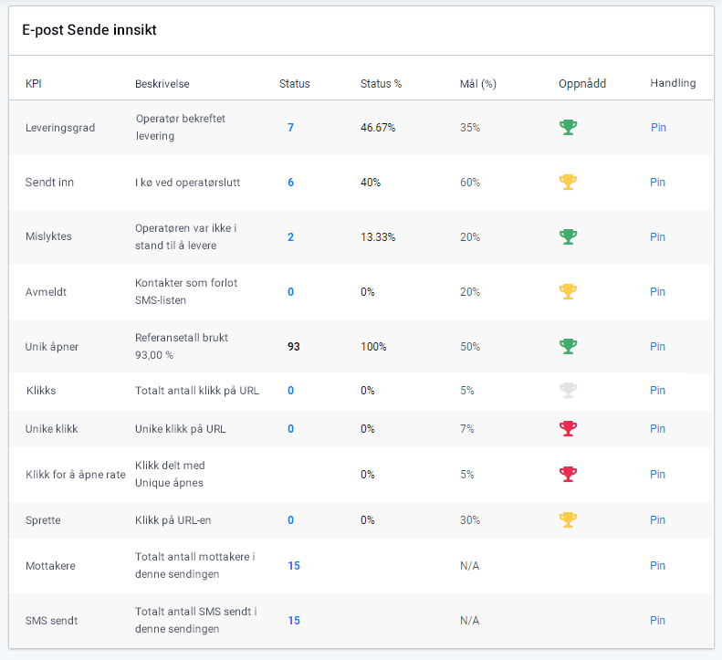Open Leveringsgrad status count 7
Image resolution: width=722 pixels, height=660 pixels.
tap(291, 128)
